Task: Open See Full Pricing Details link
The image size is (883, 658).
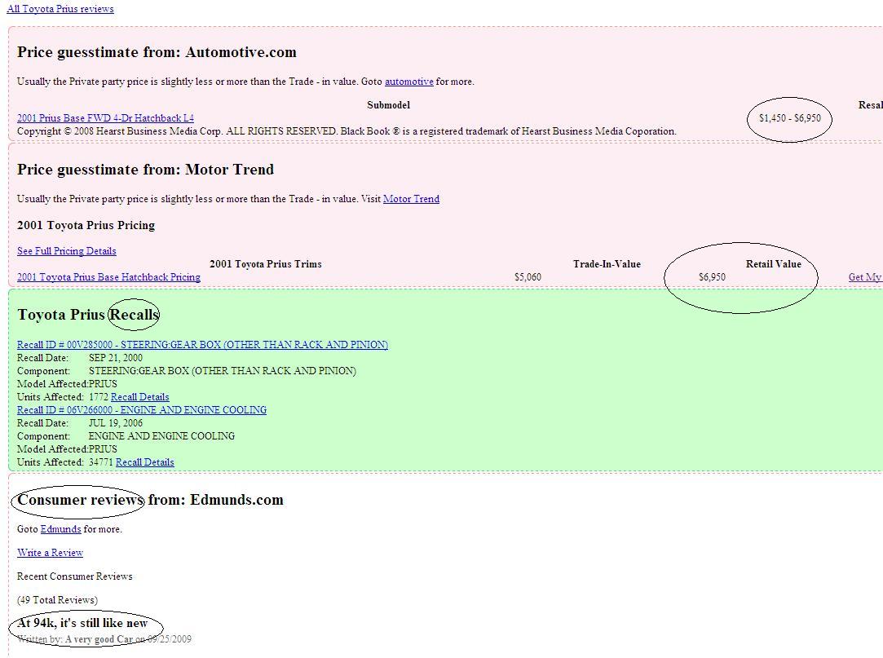Action: click(67, 250)
